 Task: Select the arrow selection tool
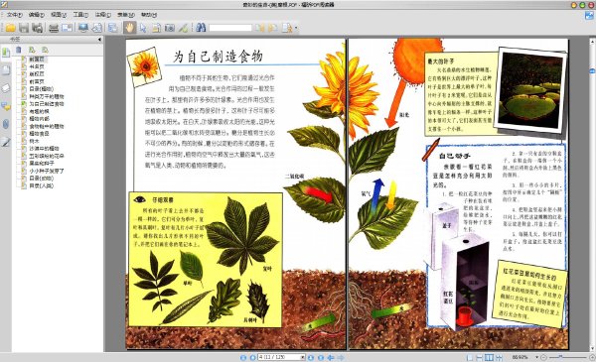[143, 28]
